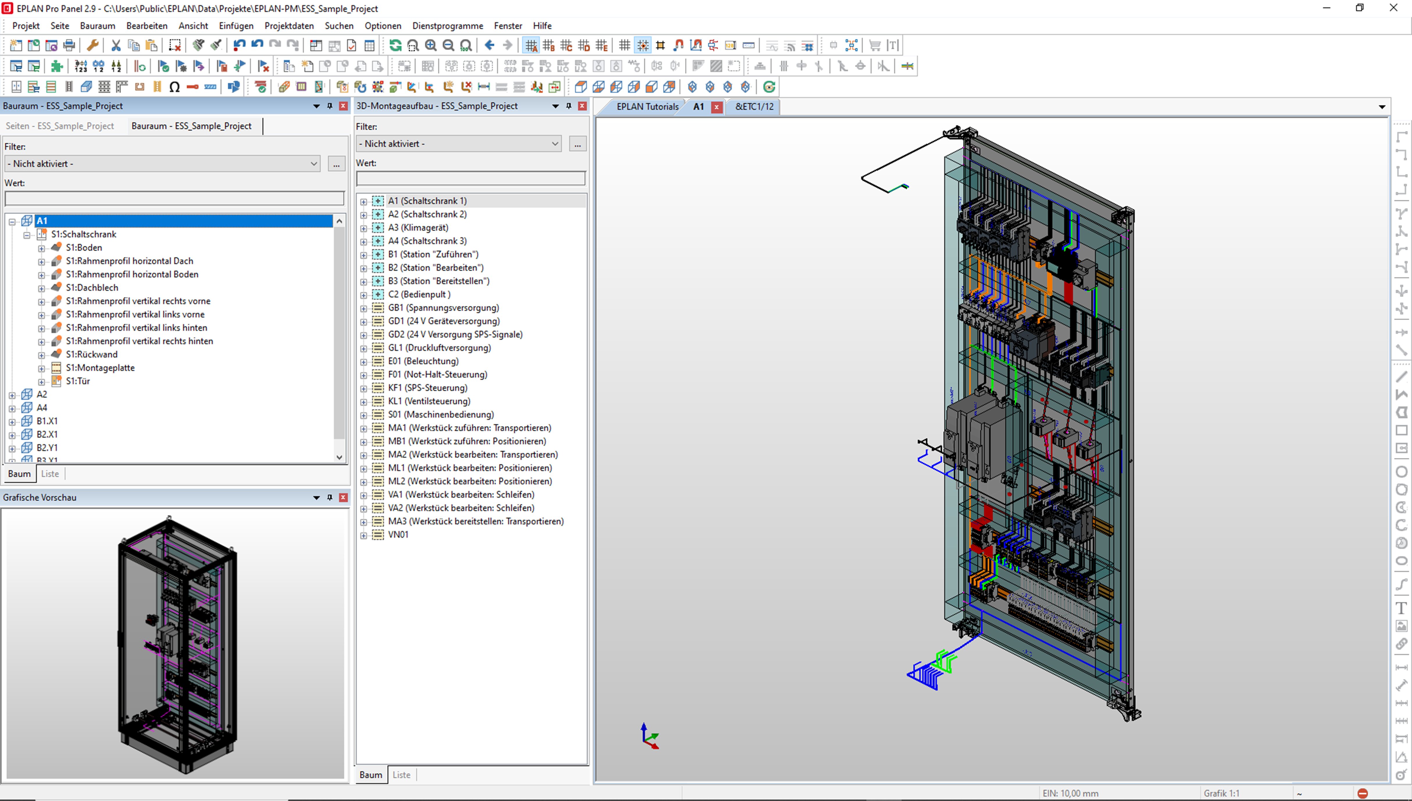This screenshot has height=801, width=1412.
Task: Open the Filter dropdown showing Nicht aktiviert
Action: point(162,163)
